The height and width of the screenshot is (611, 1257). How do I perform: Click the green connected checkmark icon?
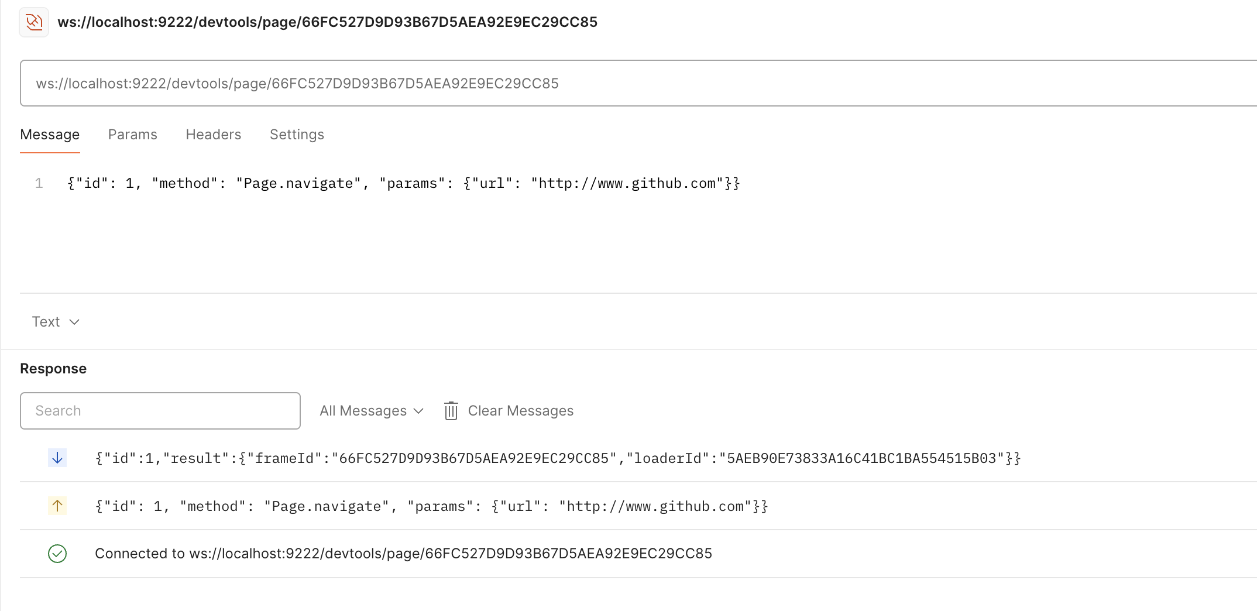pyautogui.click(x=57, y=554)
